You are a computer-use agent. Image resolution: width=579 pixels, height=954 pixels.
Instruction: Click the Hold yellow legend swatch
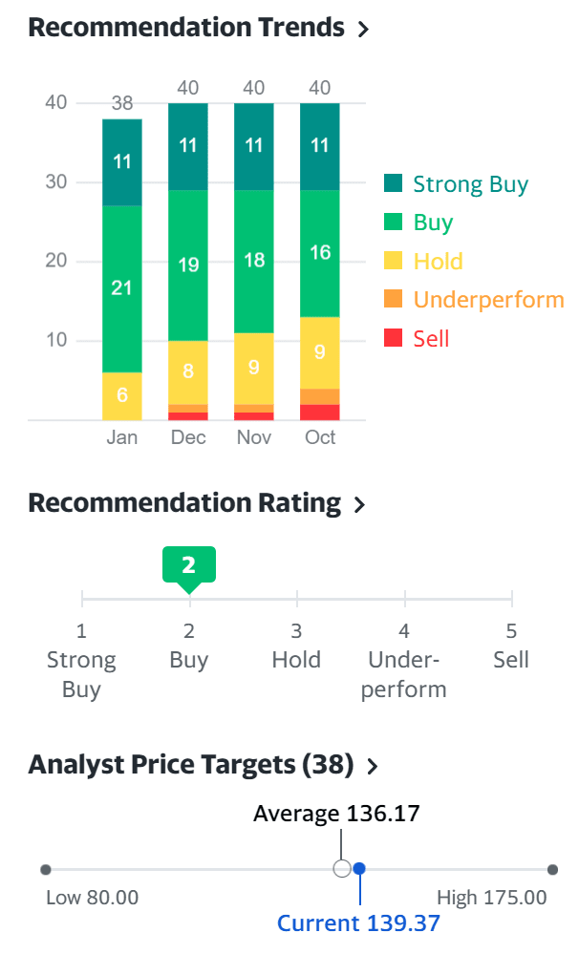tap(393, 262)
